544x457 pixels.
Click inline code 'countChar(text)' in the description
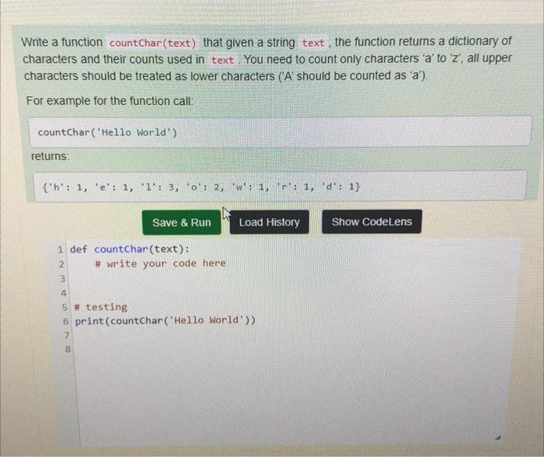pyautogui.click(x=152, y=43)
